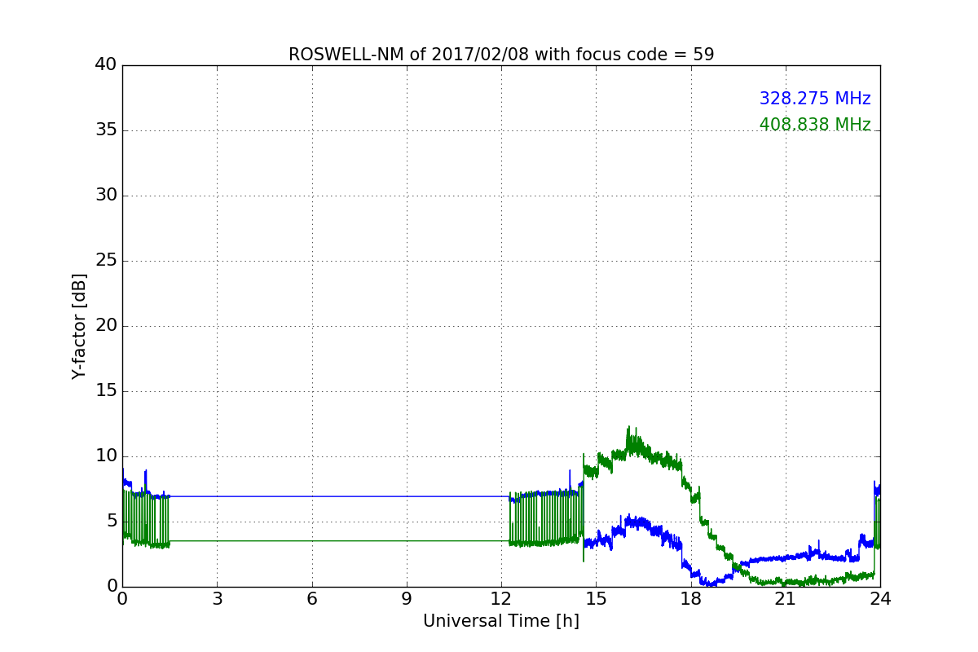Click the flat green line near 3.5 dB
The width and height of the screenshot is (978, 652).
(x=338, y=540)
